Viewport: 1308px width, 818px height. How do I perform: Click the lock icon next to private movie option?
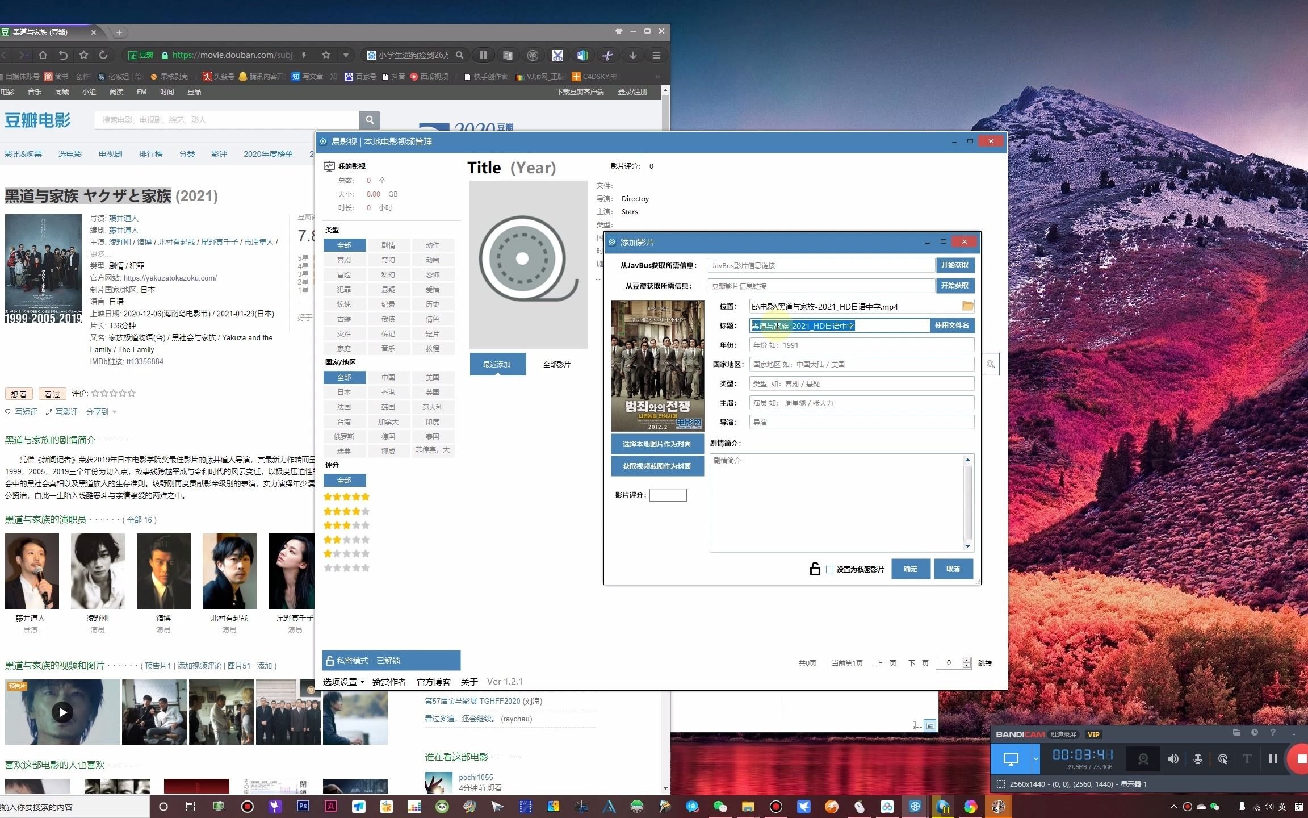pos(815,569)
